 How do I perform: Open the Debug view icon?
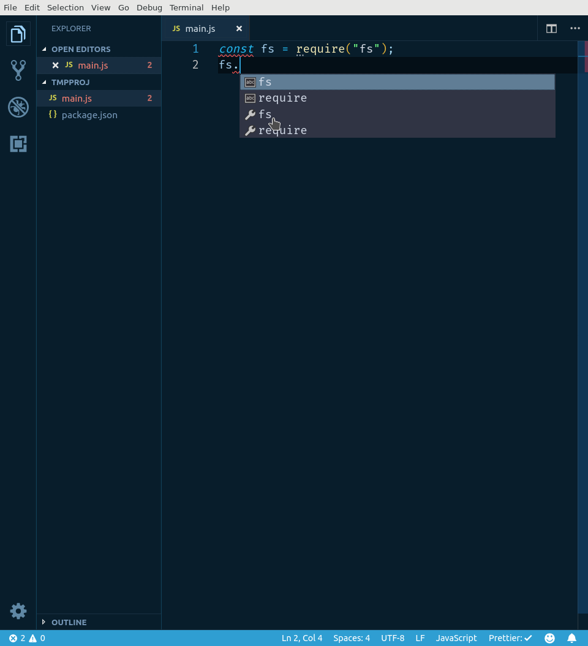(18, 107)
